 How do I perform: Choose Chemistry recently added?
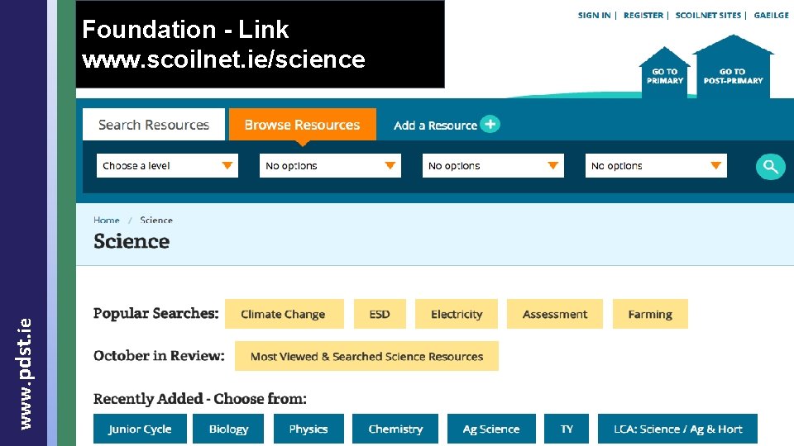click(x=395, y=429)
